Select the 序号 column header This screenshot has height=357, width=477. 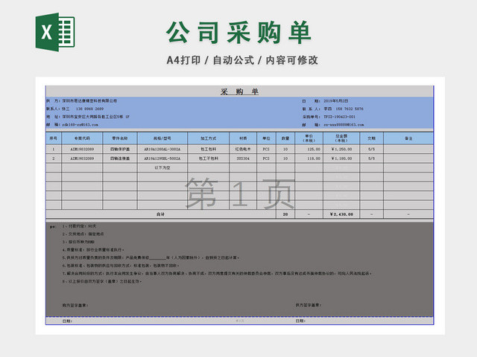pyautogui.click(x=54, y=138)
